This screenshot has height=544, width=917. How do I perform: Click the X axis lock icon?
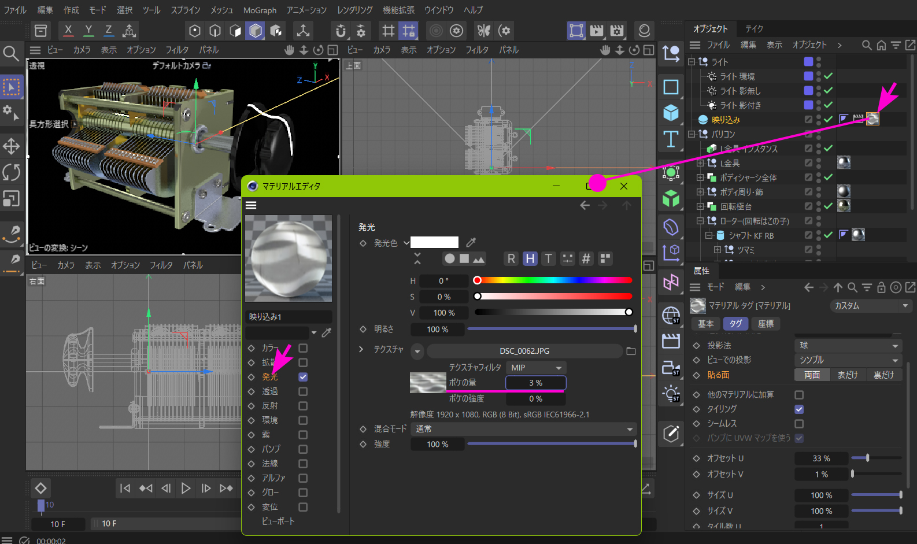[68, 31]
